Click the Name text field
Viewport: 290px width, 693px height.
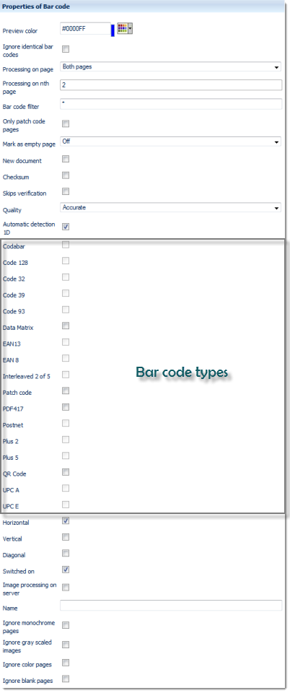(170, 606)
